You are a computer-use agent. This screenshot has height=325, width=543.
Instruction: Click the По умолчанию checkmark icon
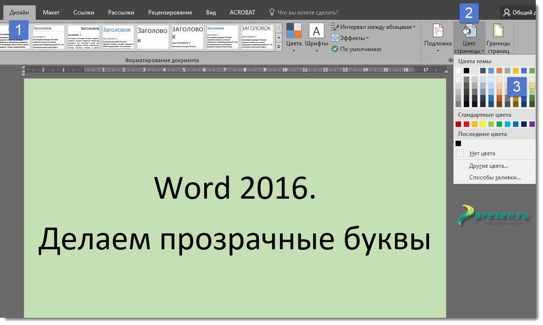[x=335, y=49]
